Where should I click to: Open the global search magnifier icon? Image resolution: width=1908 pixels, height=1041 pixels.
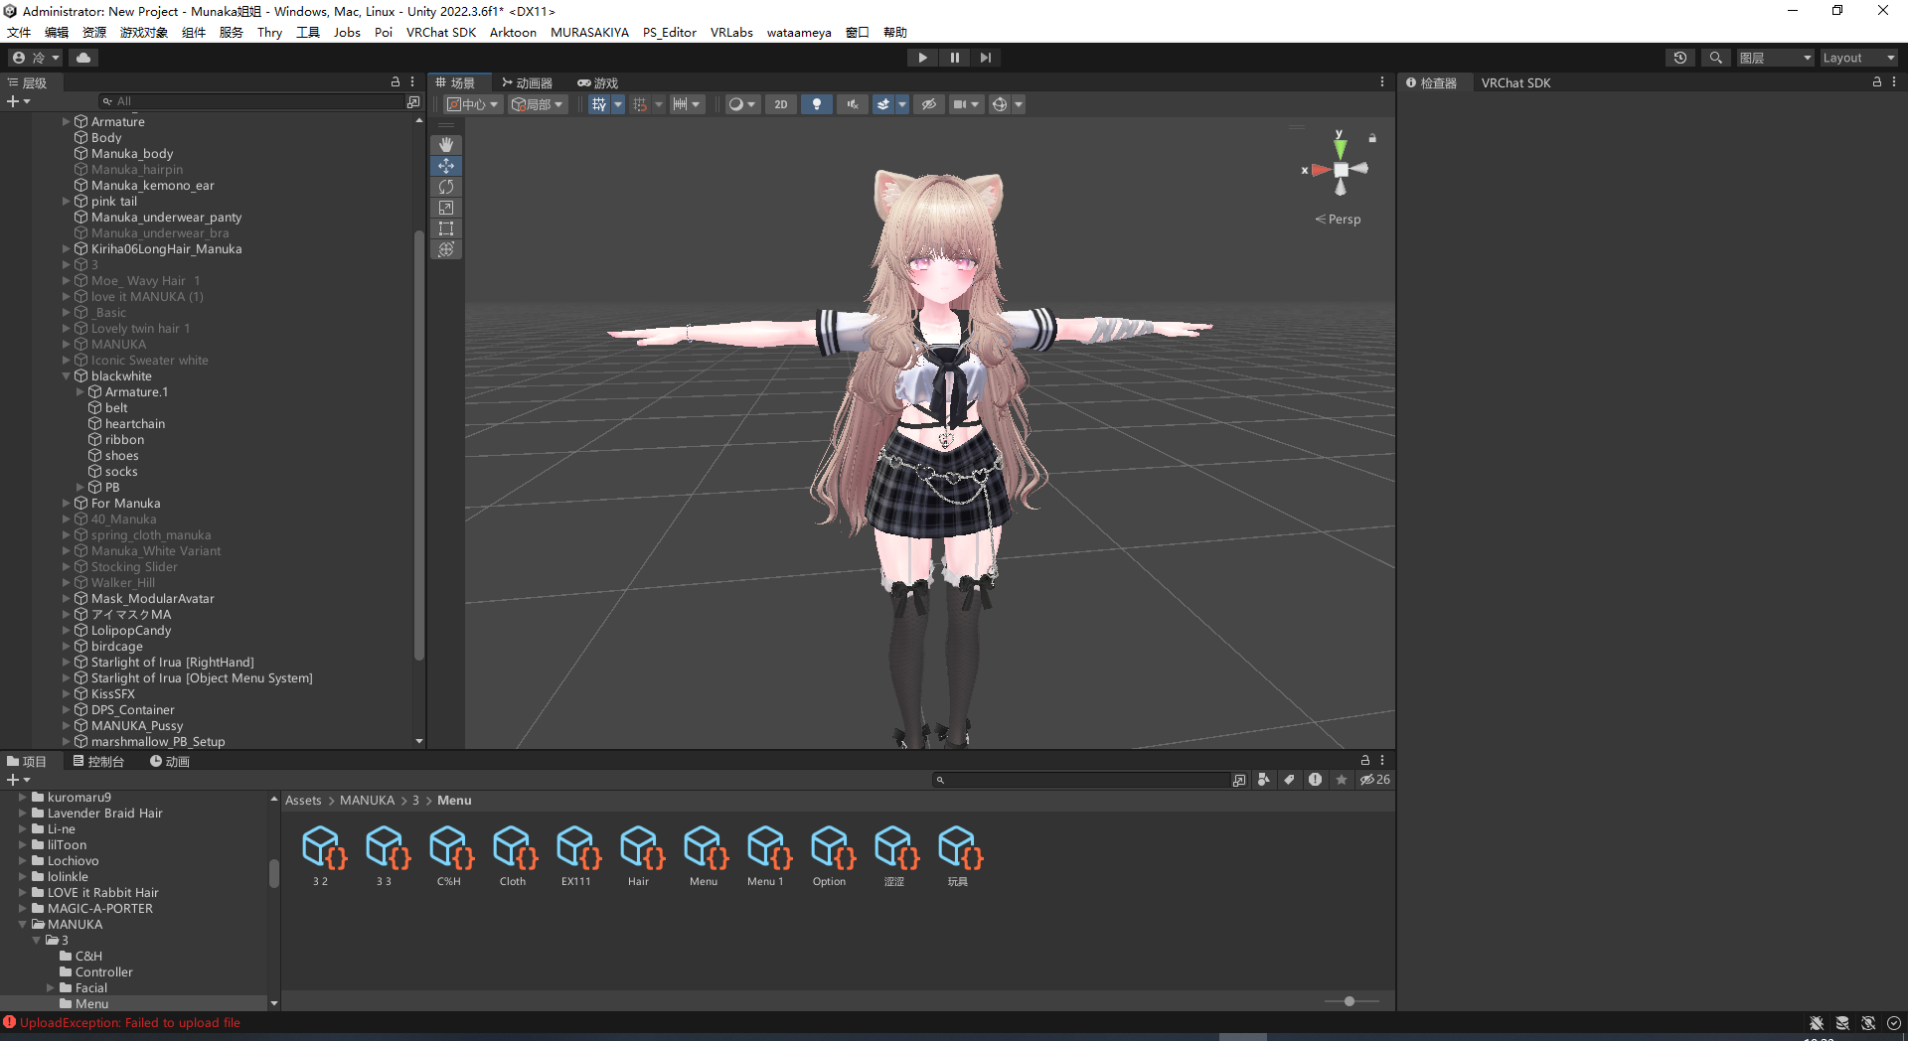(1715, 58)
